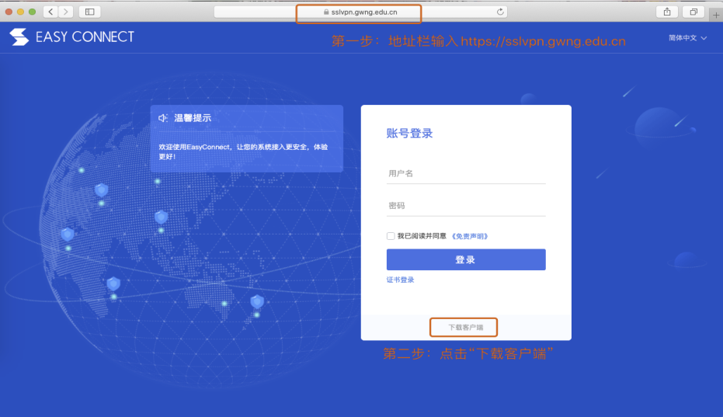Click the Safari back navigation arrow
The width and height of the screenshot is (723, 417).
(x=50, y=12)
